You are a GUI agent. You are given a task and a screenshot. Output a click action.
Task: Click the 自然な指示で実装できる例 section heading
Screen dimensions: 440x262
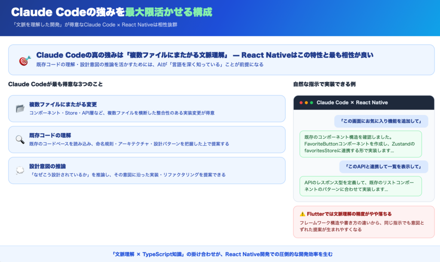[x=324, y=84]
